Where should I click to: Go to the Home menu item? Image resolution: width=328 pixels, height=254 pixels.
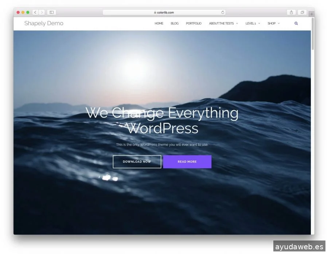[159, 23]
